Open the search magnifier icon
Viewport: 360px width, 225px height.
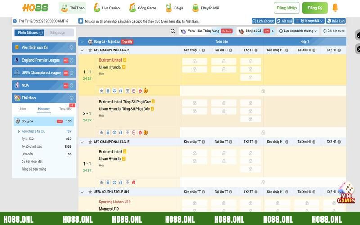173,31
